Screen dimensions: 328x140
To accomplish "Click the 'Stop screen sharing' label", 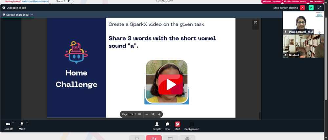I will (x=286, y=8).
